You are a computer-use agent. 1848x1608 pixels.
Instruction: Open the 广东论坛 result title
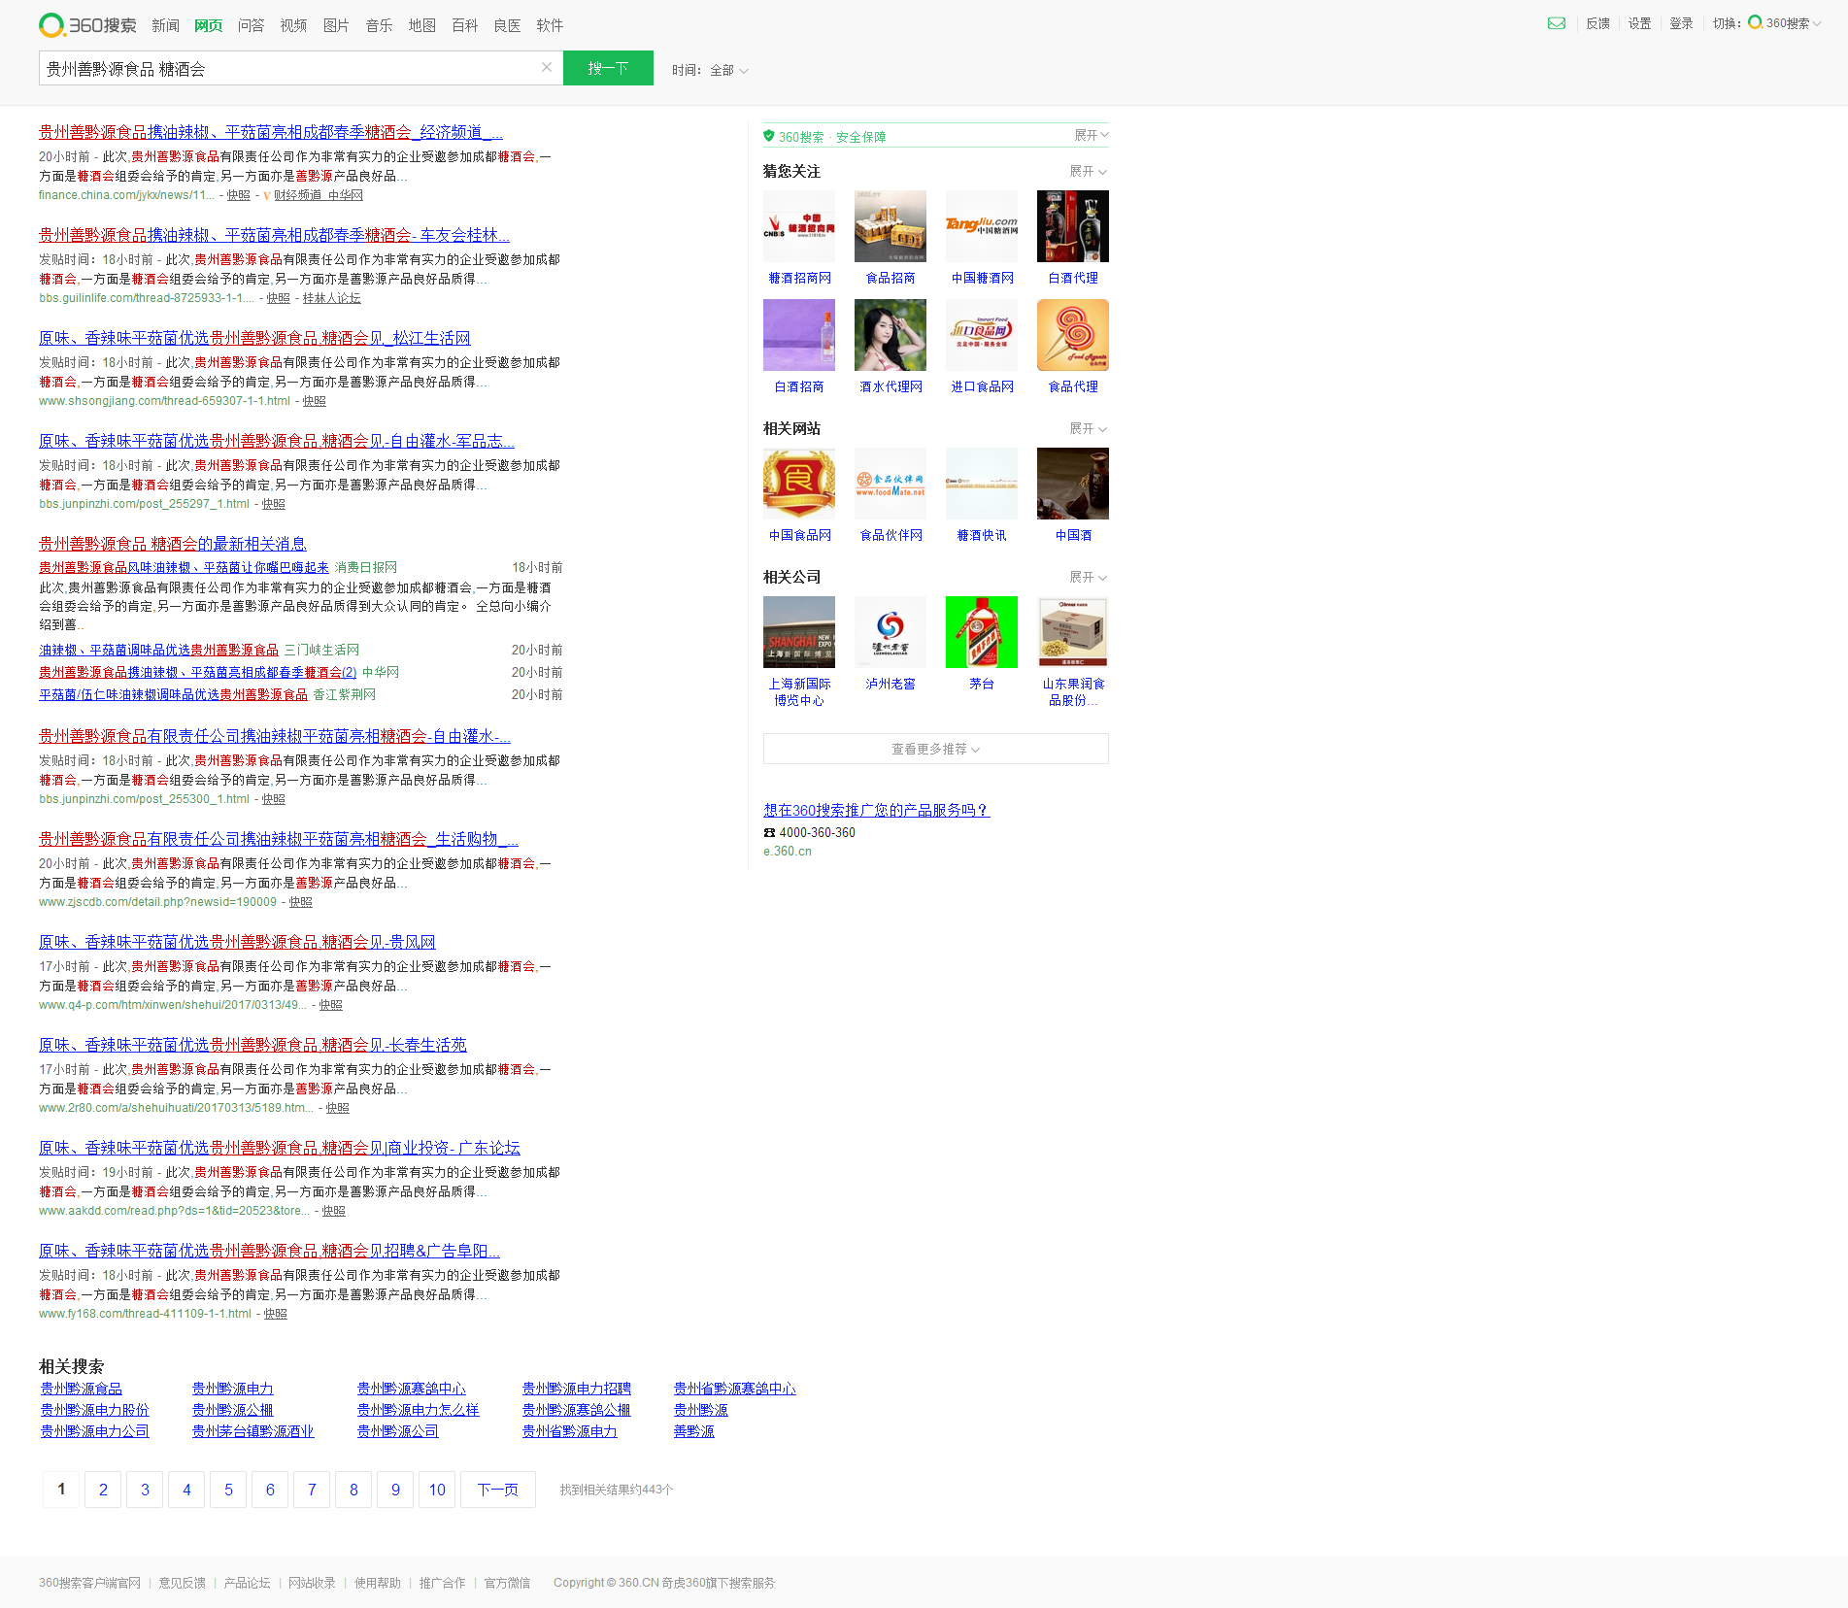click(280, 1148)
